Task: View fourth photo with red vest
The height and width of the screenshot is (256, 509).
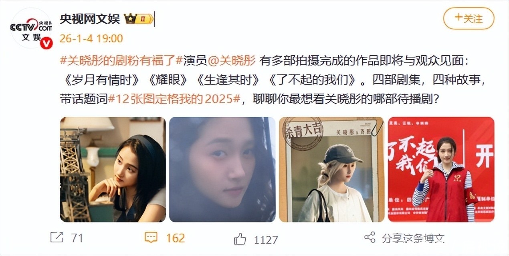Action: (441, 169)
